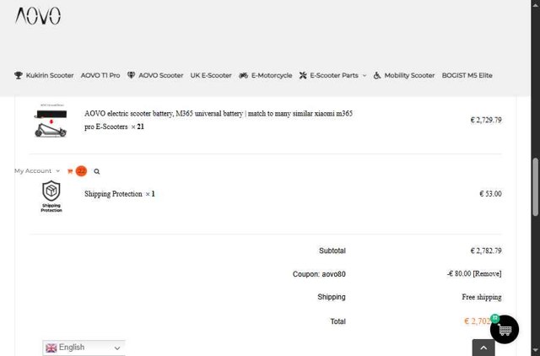The image size is (540, 356).
Task: Click the vertical scrollbar thumb
Action: 535,187
